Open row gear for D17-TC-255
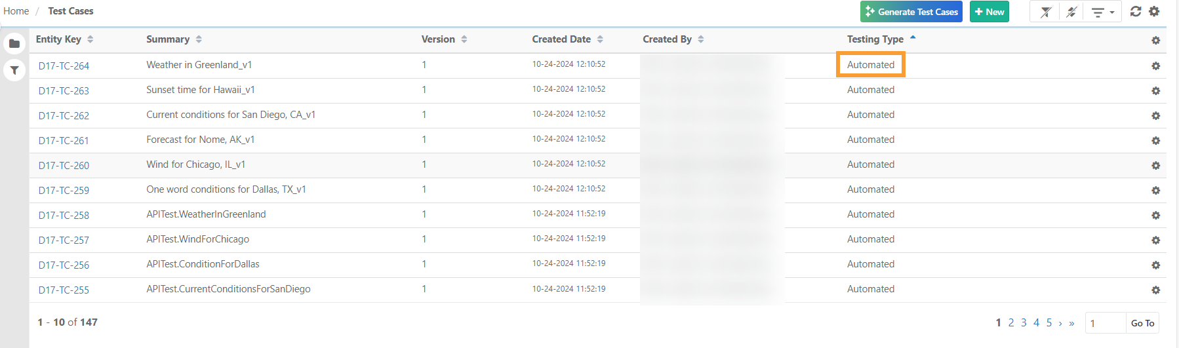 (1155, 290)
